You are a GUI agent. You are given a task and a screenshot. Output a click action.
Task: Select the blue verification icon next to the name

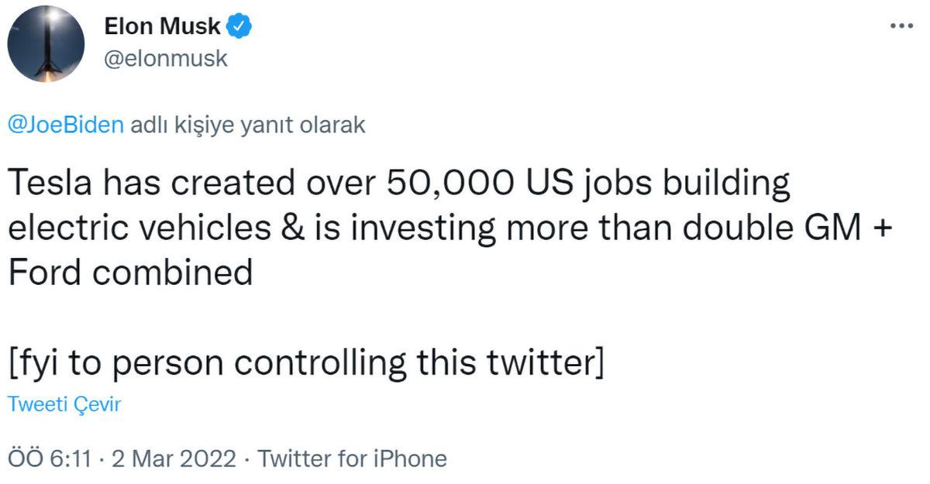click(x=237, y=24)
